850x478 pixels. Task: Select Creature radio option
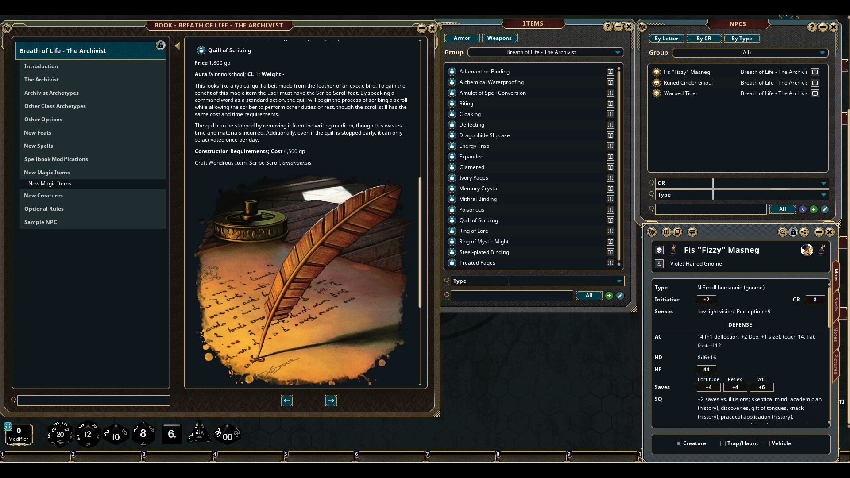coord(679,443)
